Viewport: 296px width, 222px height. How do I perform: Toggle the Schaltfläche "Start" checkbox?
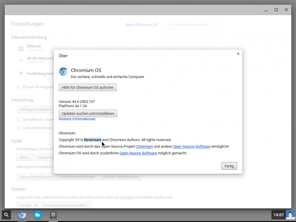[18, 119]
